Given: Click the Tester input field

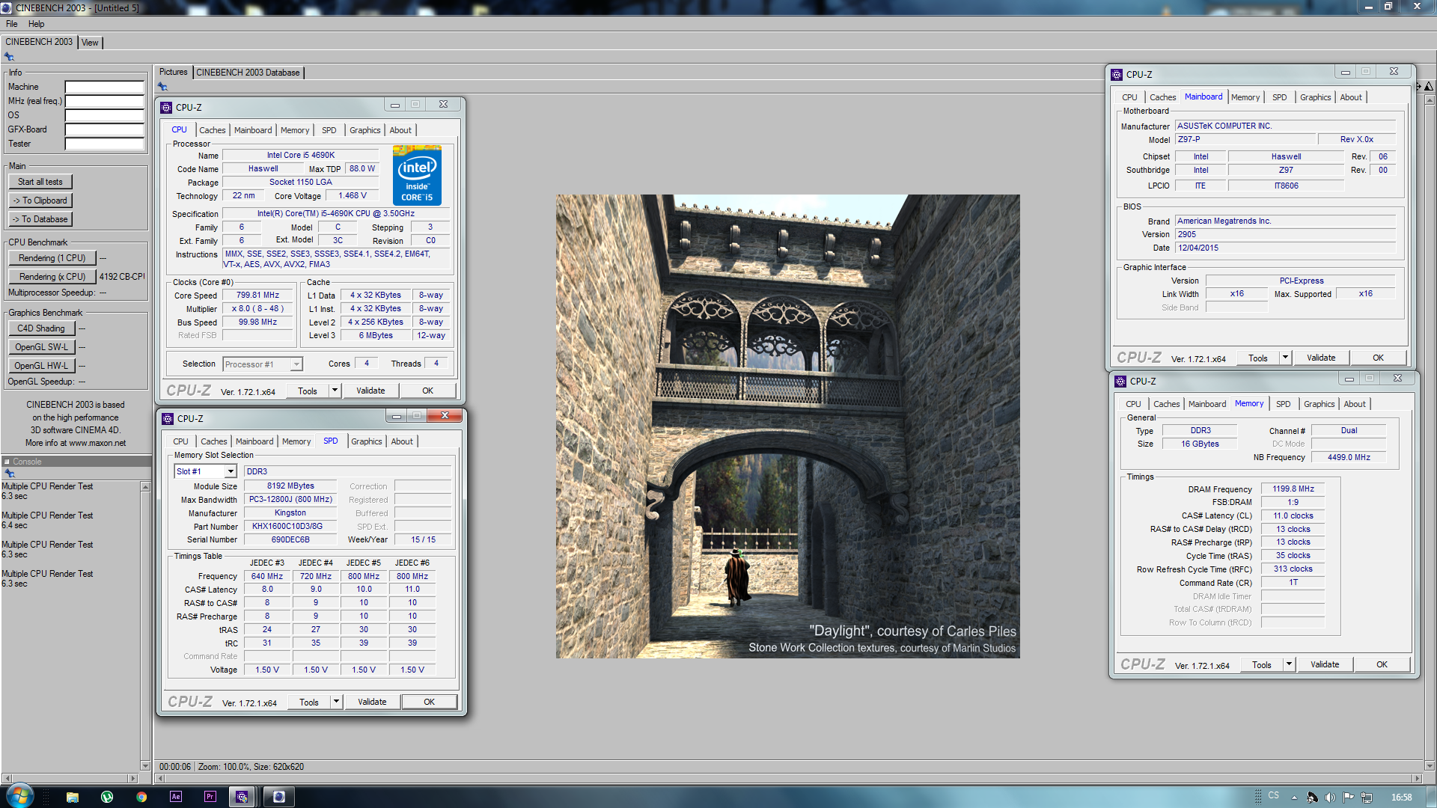Looking at the screenshot, I should click(104, 144).
